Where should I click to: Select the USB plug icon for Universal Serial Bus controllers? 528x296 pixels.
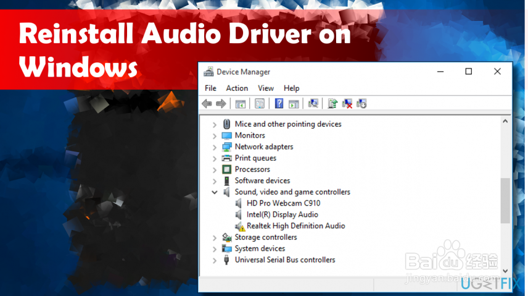[x=226, y=260]
